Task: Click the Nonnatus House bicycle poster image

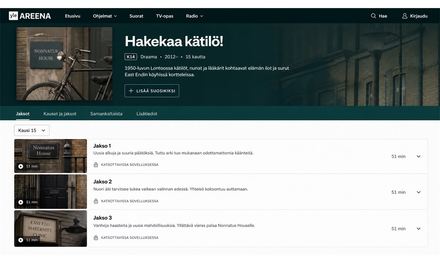Action: click(x=64, y=64)
